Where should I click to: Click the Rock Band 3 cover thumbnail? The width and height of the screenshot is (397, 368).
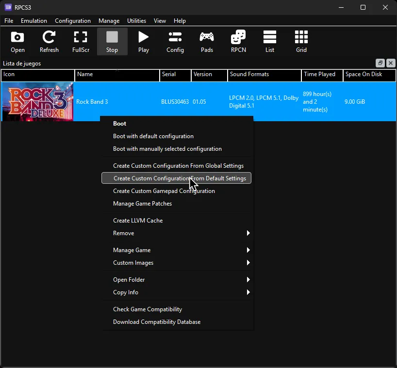37,101
